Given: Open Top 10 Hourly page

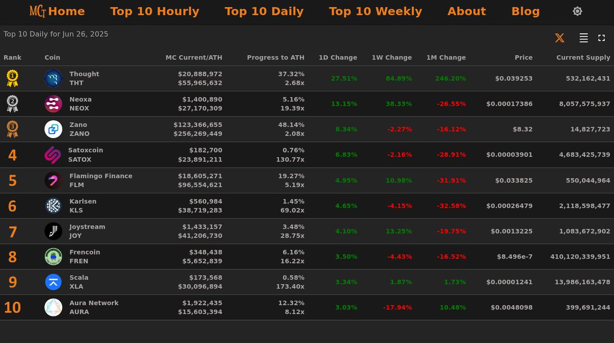Looking at the screenshot, I should coord(155,11).
